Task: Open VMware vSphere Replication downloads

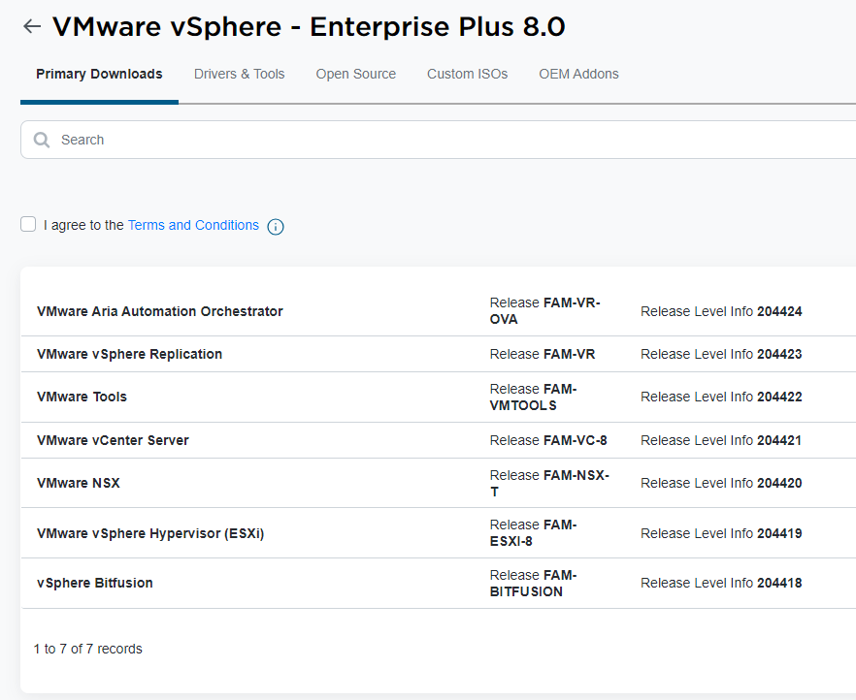Action: click(x=129, y=354)
